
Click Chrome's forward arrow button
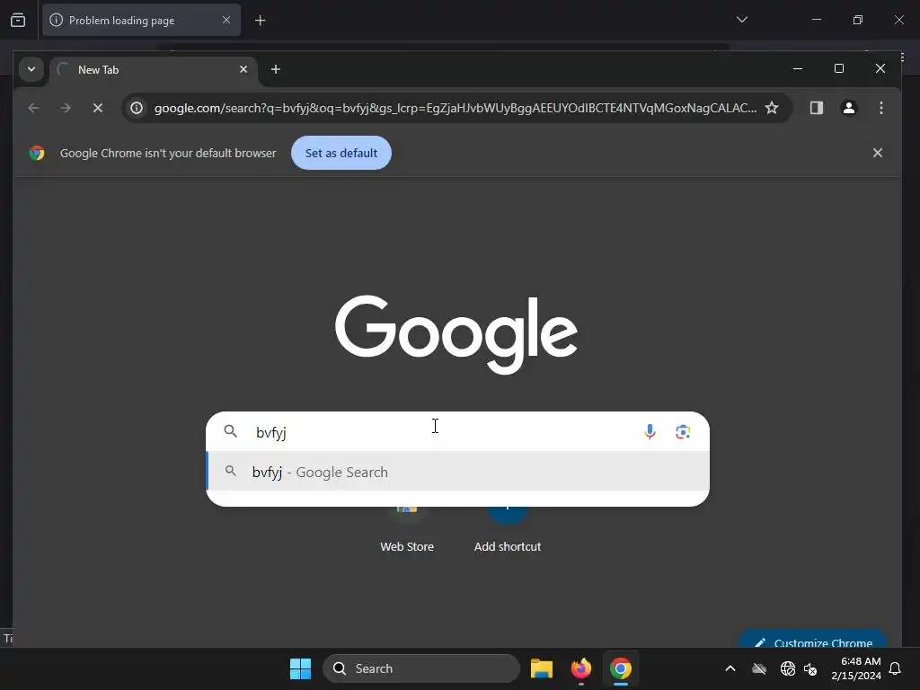(x=66, y=108)
